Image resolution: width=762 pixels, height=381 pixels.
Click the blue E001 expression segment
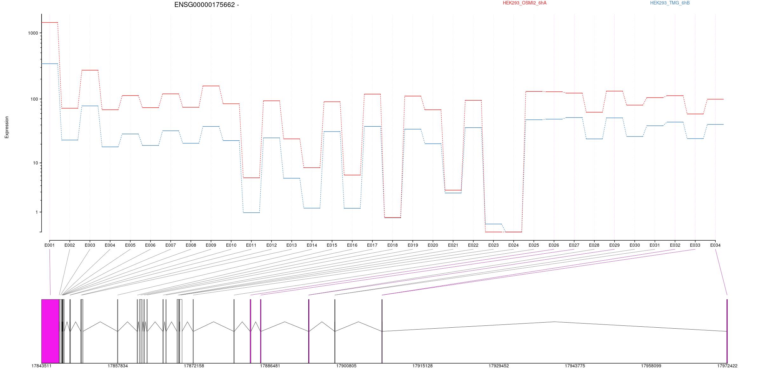click(x=50, y=64)
